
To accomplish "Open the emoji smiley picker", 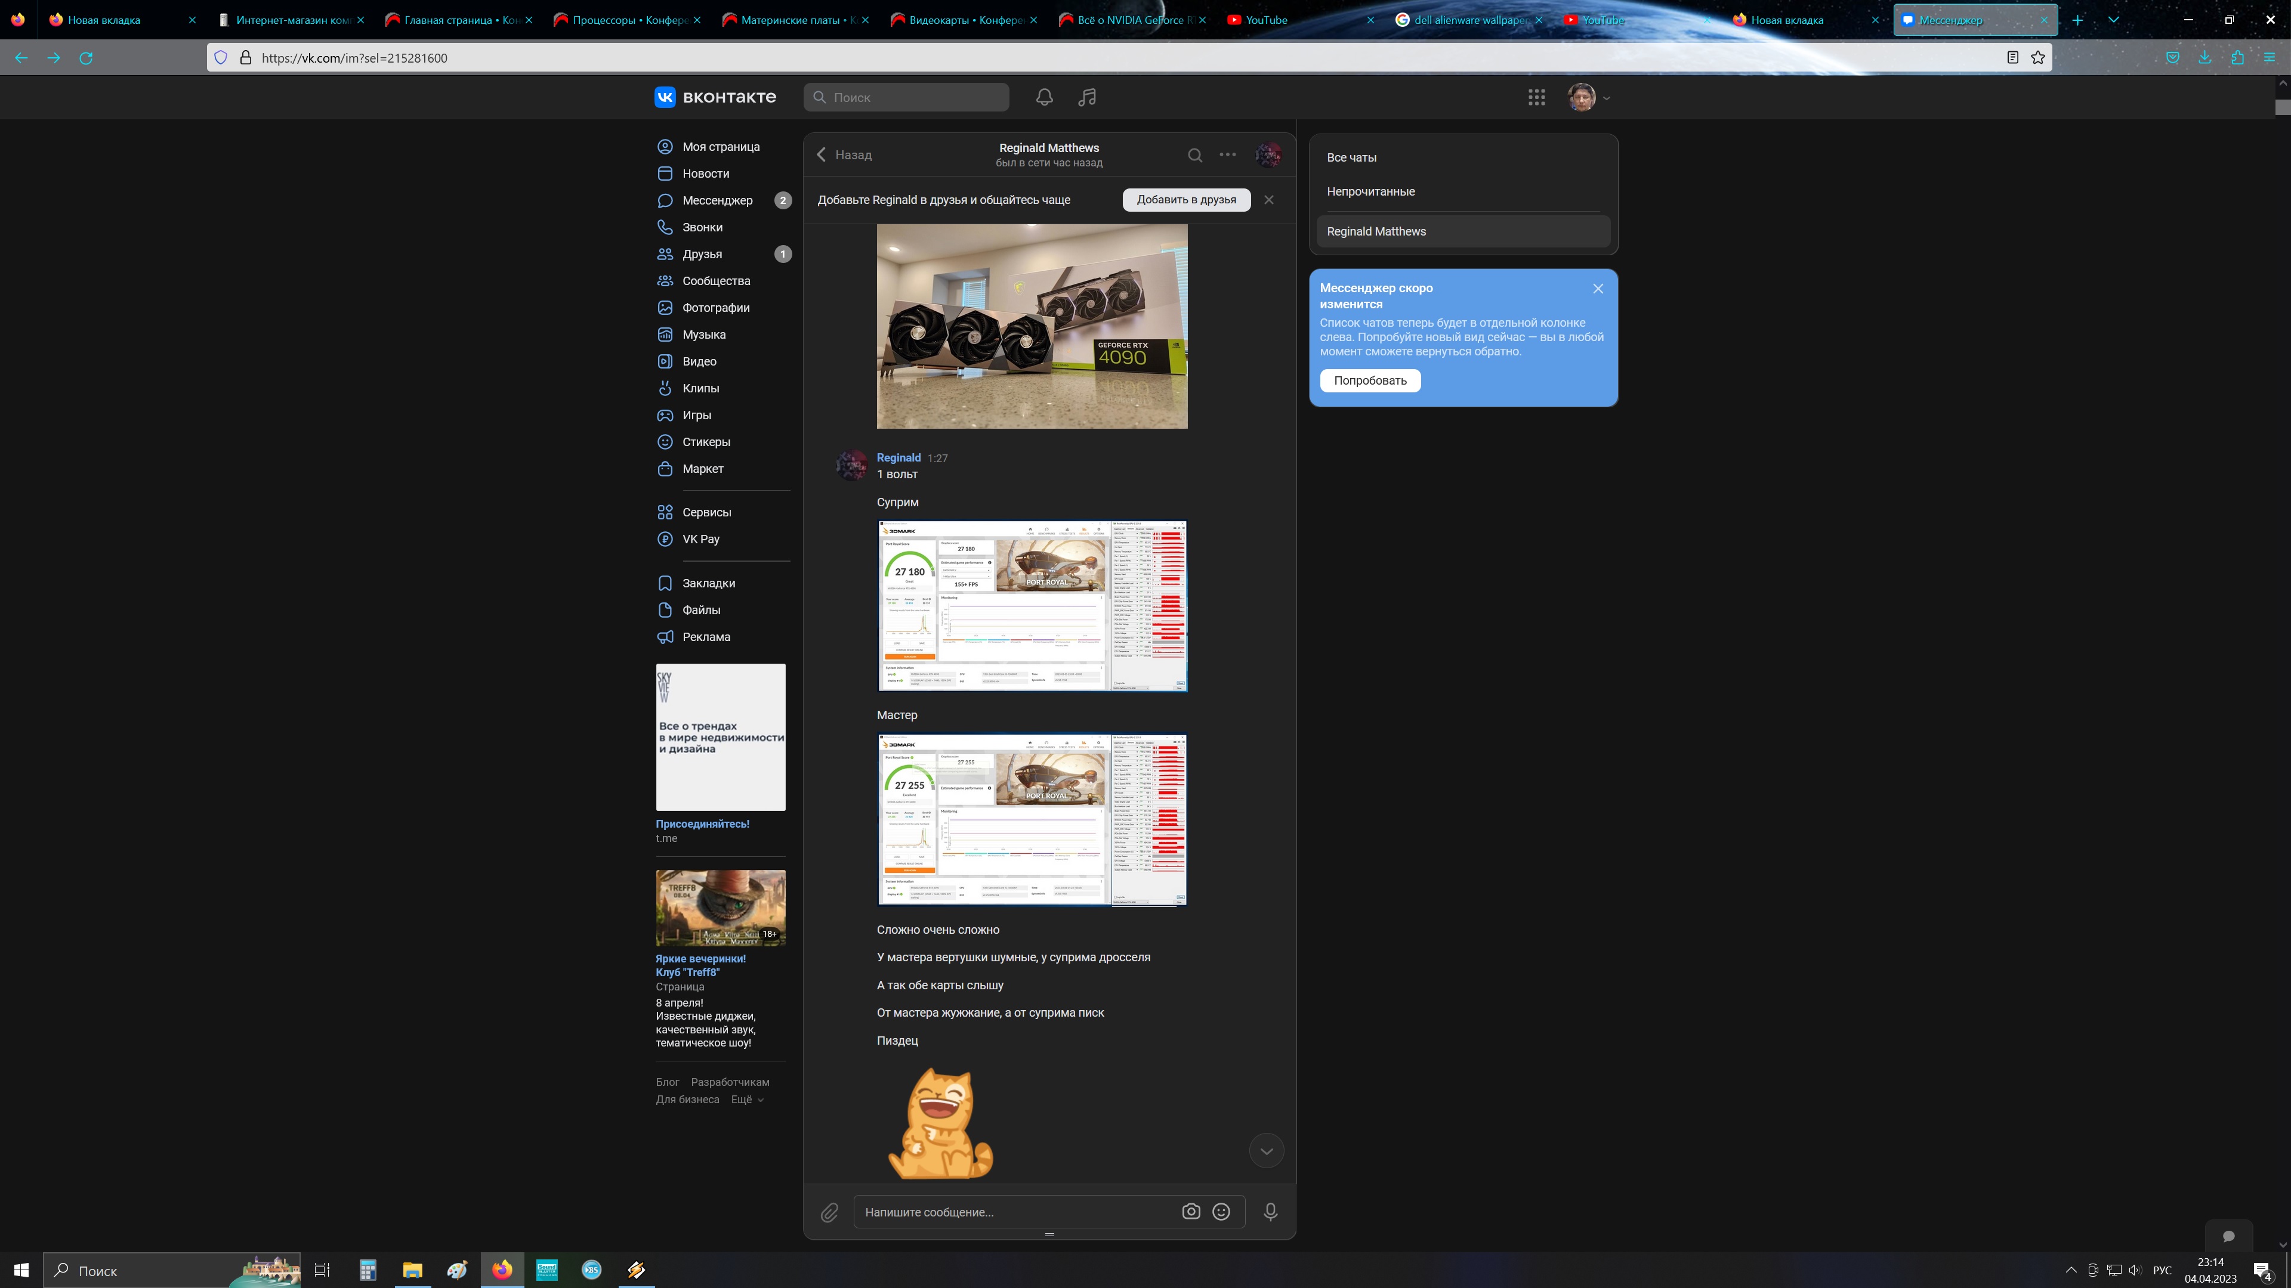I will 1221,1212.
